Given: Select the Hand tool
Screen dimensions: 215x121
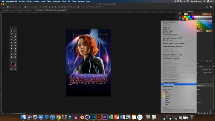Looking at the screenshot, I should [x=11, y=57].
